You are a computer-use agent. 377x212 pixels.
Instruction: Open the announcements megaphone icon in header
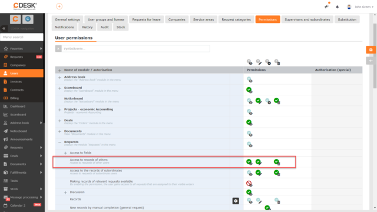326,6
